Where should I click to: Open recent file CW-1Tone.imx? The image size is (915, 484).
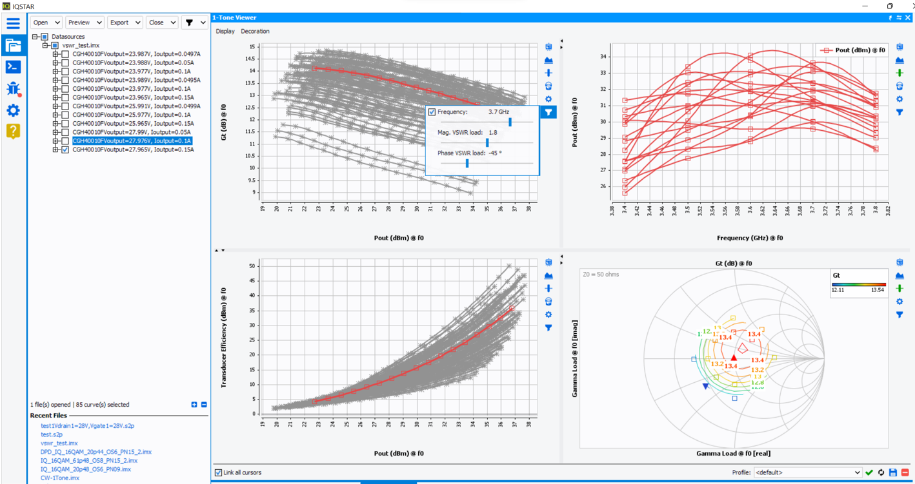point(60,478)
